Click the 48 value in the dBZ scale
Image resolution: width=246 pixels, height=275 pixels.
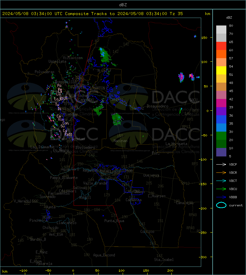point(231,83)
